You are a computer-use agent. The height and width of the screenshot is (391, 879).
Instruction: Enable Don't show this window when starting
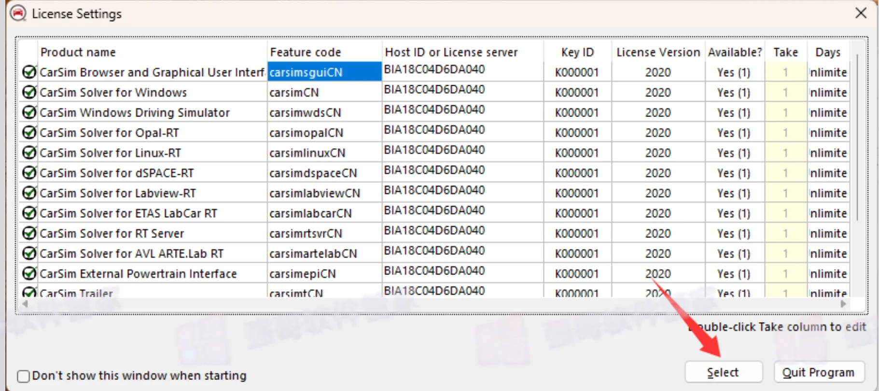coord(23,376)
